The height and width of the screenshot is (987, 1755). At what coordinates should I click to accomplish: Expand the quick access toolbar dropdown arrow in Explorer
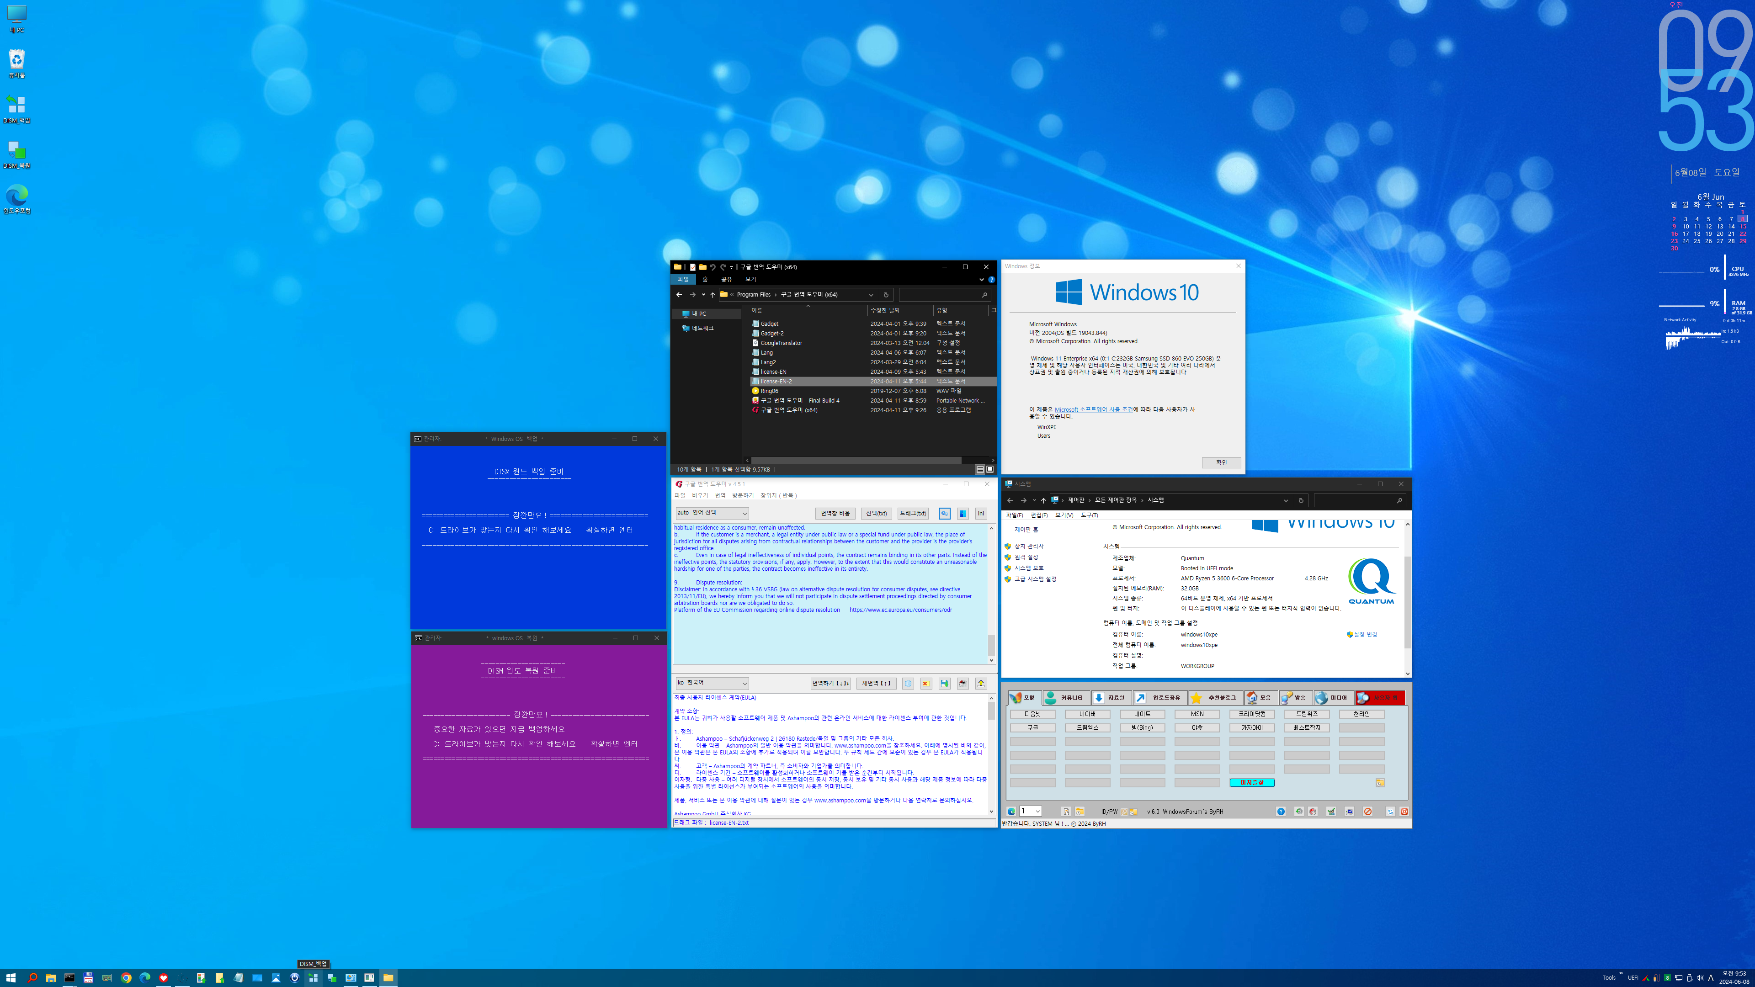[732, 268]
